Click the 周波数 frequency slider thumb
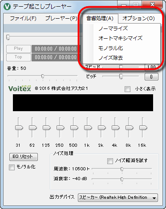 pyautogui.click(x=122, y=169)
